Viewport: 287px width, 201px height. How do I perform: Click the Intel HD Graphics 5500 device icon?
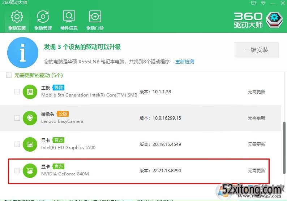pyautogui.click(x=30, y=144)
